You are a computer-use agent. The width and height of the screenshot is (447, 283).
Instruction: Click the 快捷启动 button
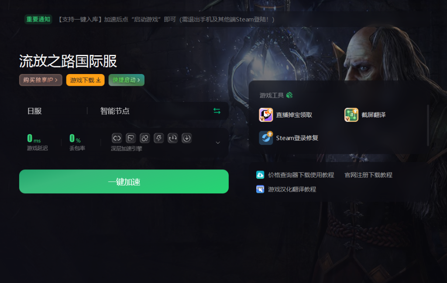pyautogui.click(x=126, y=80)
